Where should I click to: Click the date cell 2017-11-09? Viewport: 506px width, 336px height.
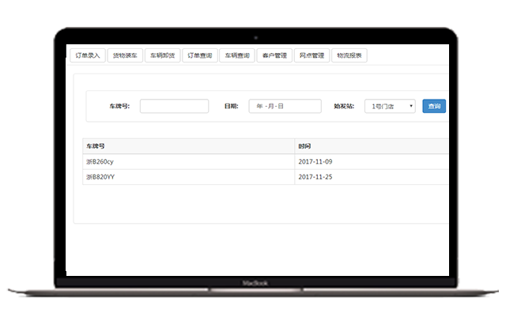click(x=315, y=161)
